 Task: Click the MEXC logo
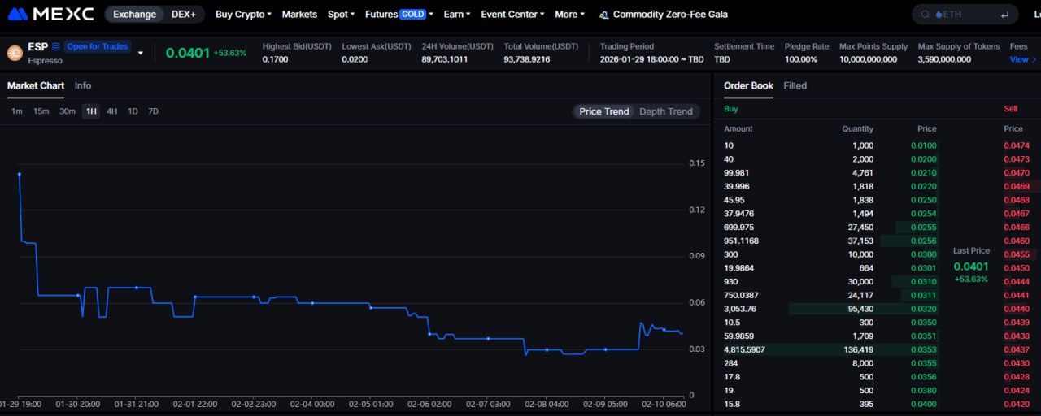tap(50, 15)
